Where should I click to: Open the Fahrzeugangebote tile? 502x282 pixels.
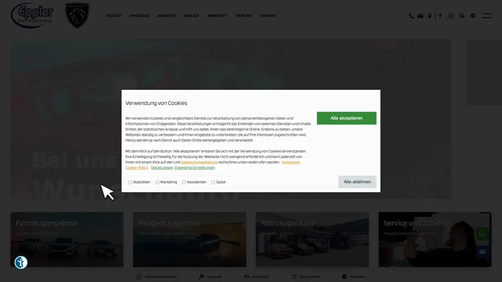tap(67, 240)
